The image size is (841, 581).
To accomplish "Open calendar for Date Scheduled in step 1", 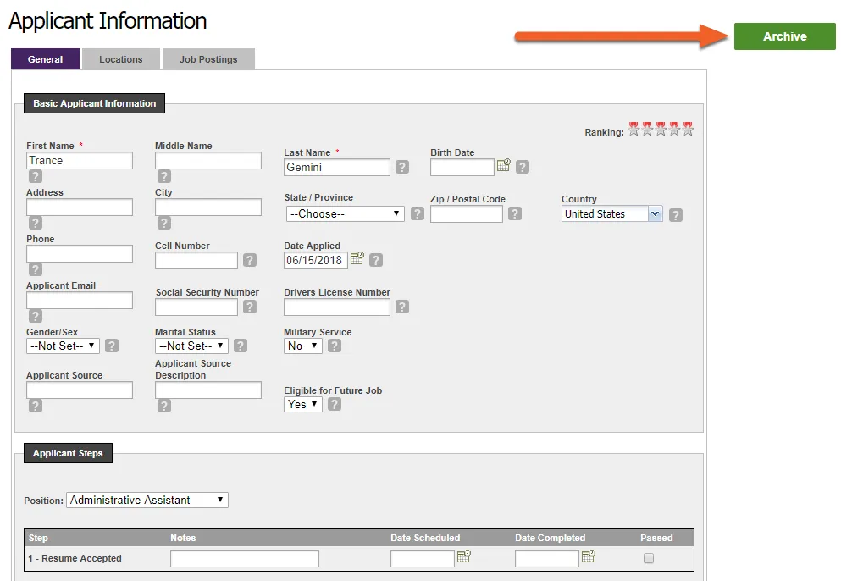I will [464, 556].
